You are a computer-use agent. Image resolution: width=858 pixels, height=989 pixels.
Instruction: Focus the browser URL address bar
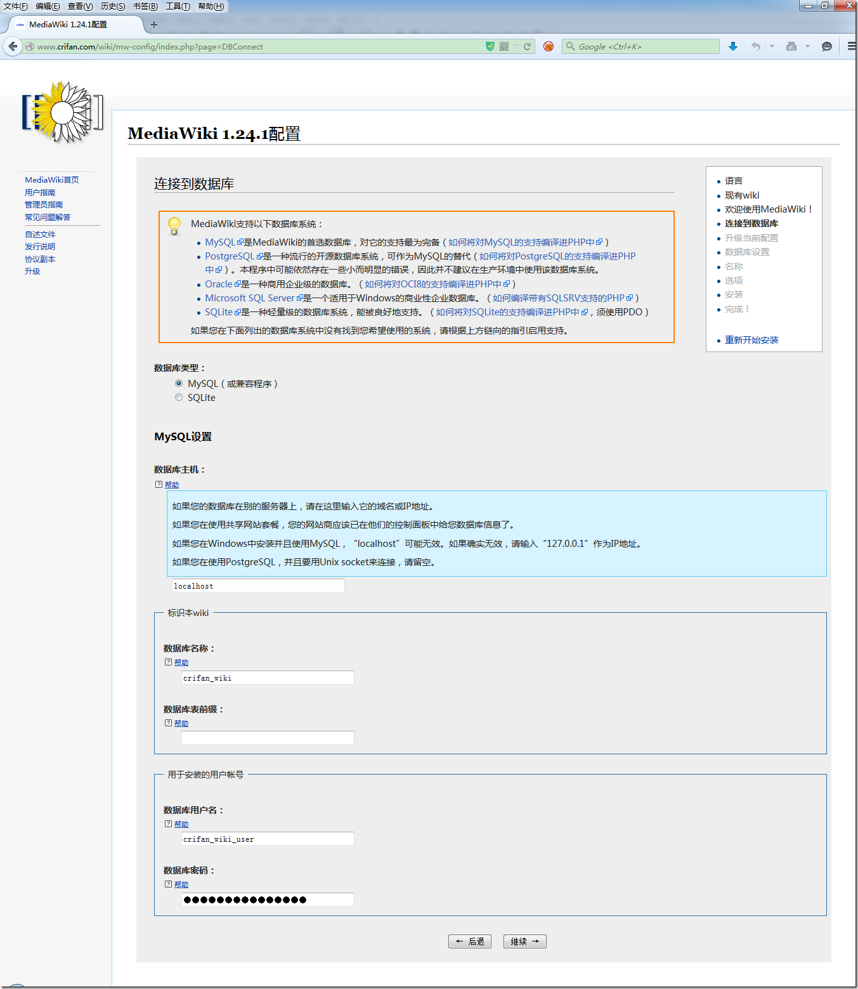point(254,46)
